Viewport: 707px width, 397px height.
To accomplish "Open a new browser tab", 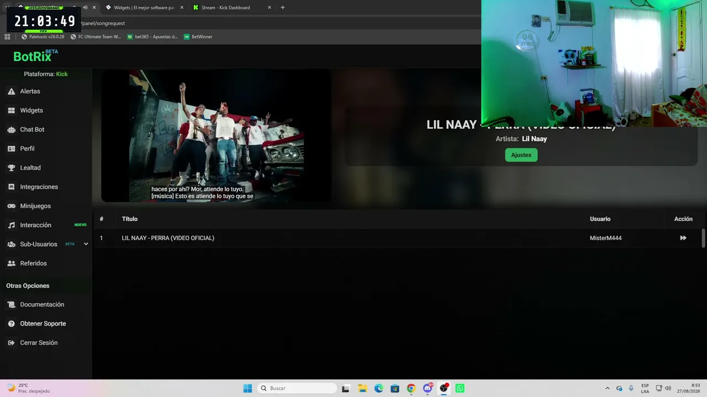I will tap(283, 8).
